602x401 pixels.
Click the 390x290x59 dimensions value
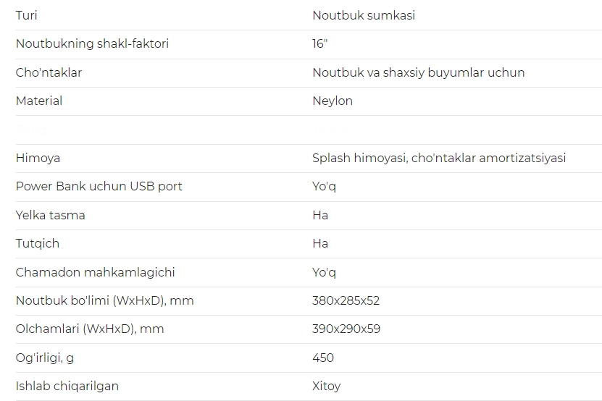(x=346, y=329)
